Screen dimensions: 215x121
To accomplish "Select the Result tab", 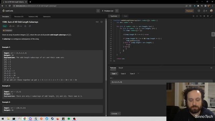I will [x=121, y=68].
